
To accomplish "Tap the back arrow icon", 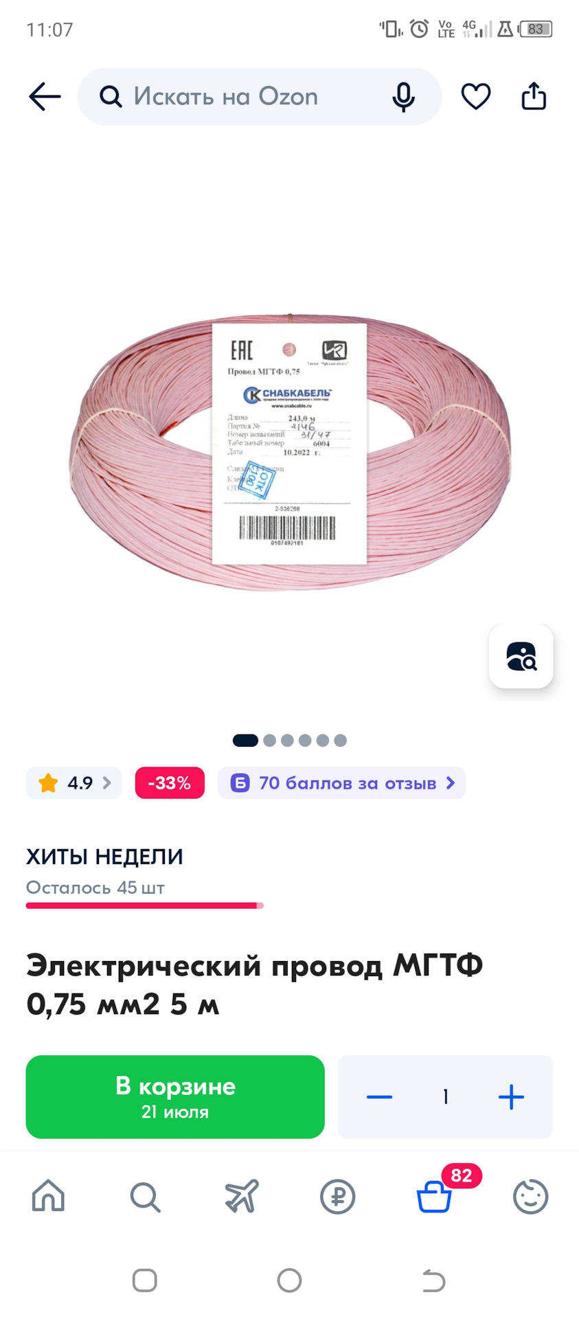I will [x=45, y=96].
